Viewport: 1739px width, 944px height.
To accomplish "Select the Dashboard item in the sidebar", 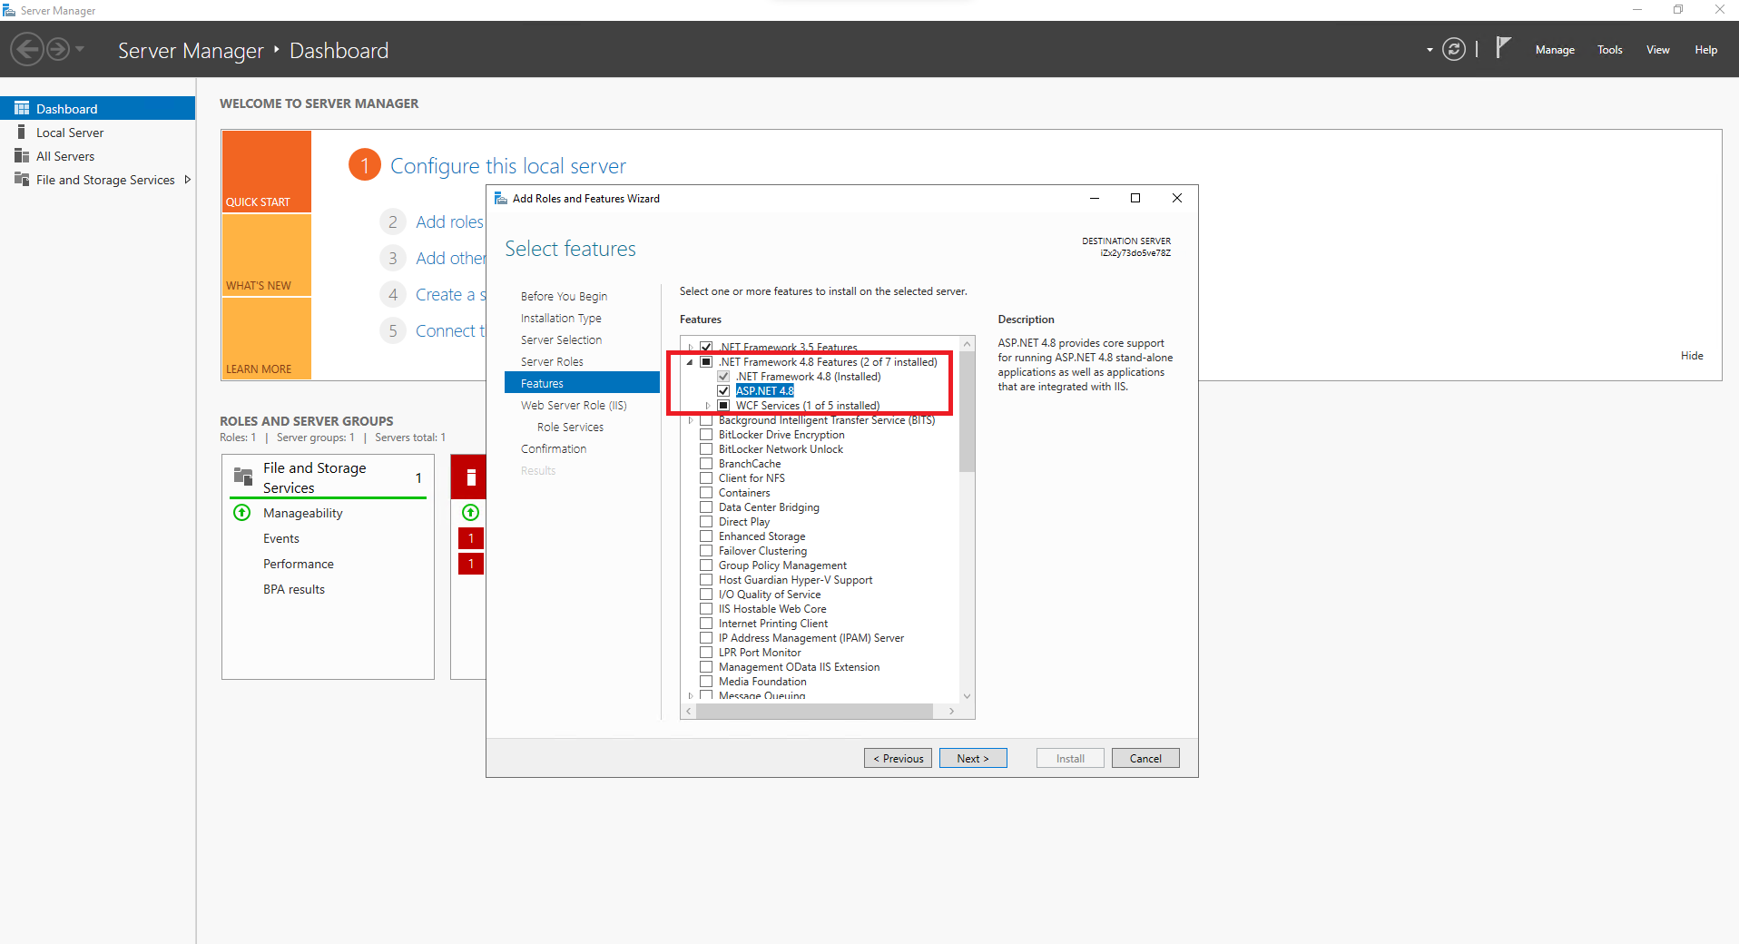I will (x=97, y=108).
